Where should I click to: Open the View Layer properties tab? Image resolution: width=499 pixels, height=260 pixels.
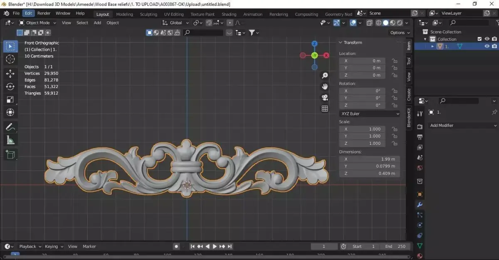pos(420,147)
